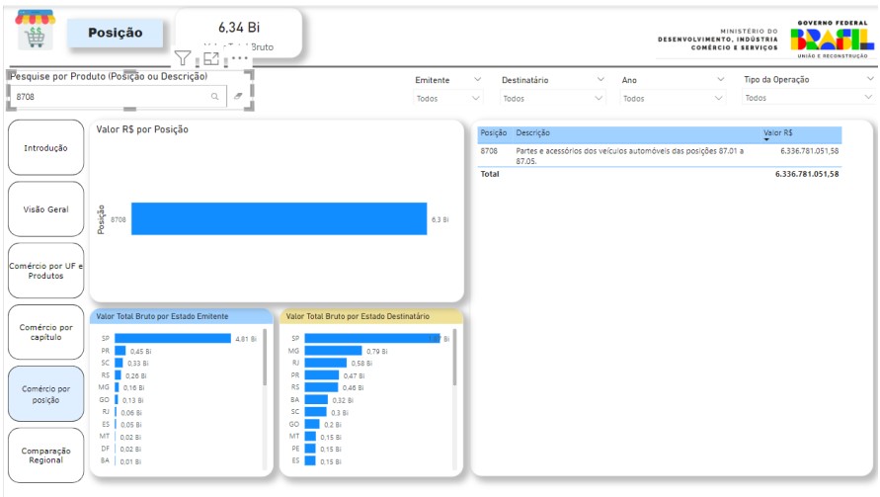Switch to the Visão Geral page

pos(45,209)
